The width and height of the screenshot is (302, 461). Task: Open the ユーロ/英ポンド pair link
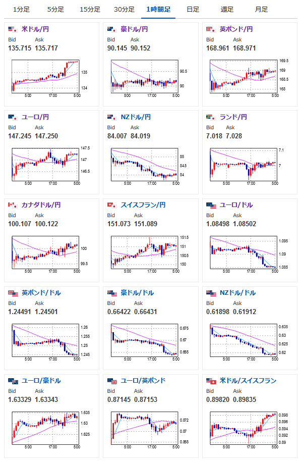(143, 381)
